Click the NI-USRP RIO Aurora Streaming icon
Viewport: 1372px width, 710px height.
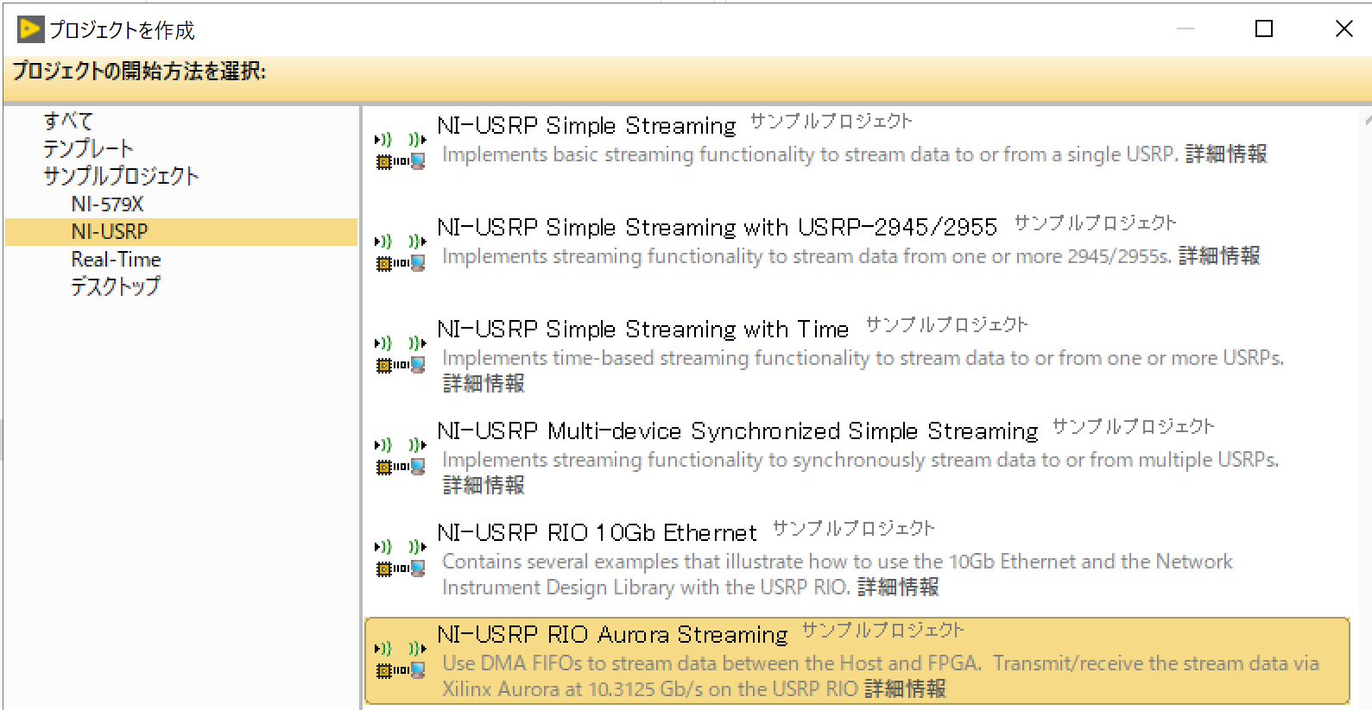pyautogui.click(x=401, y=659)
